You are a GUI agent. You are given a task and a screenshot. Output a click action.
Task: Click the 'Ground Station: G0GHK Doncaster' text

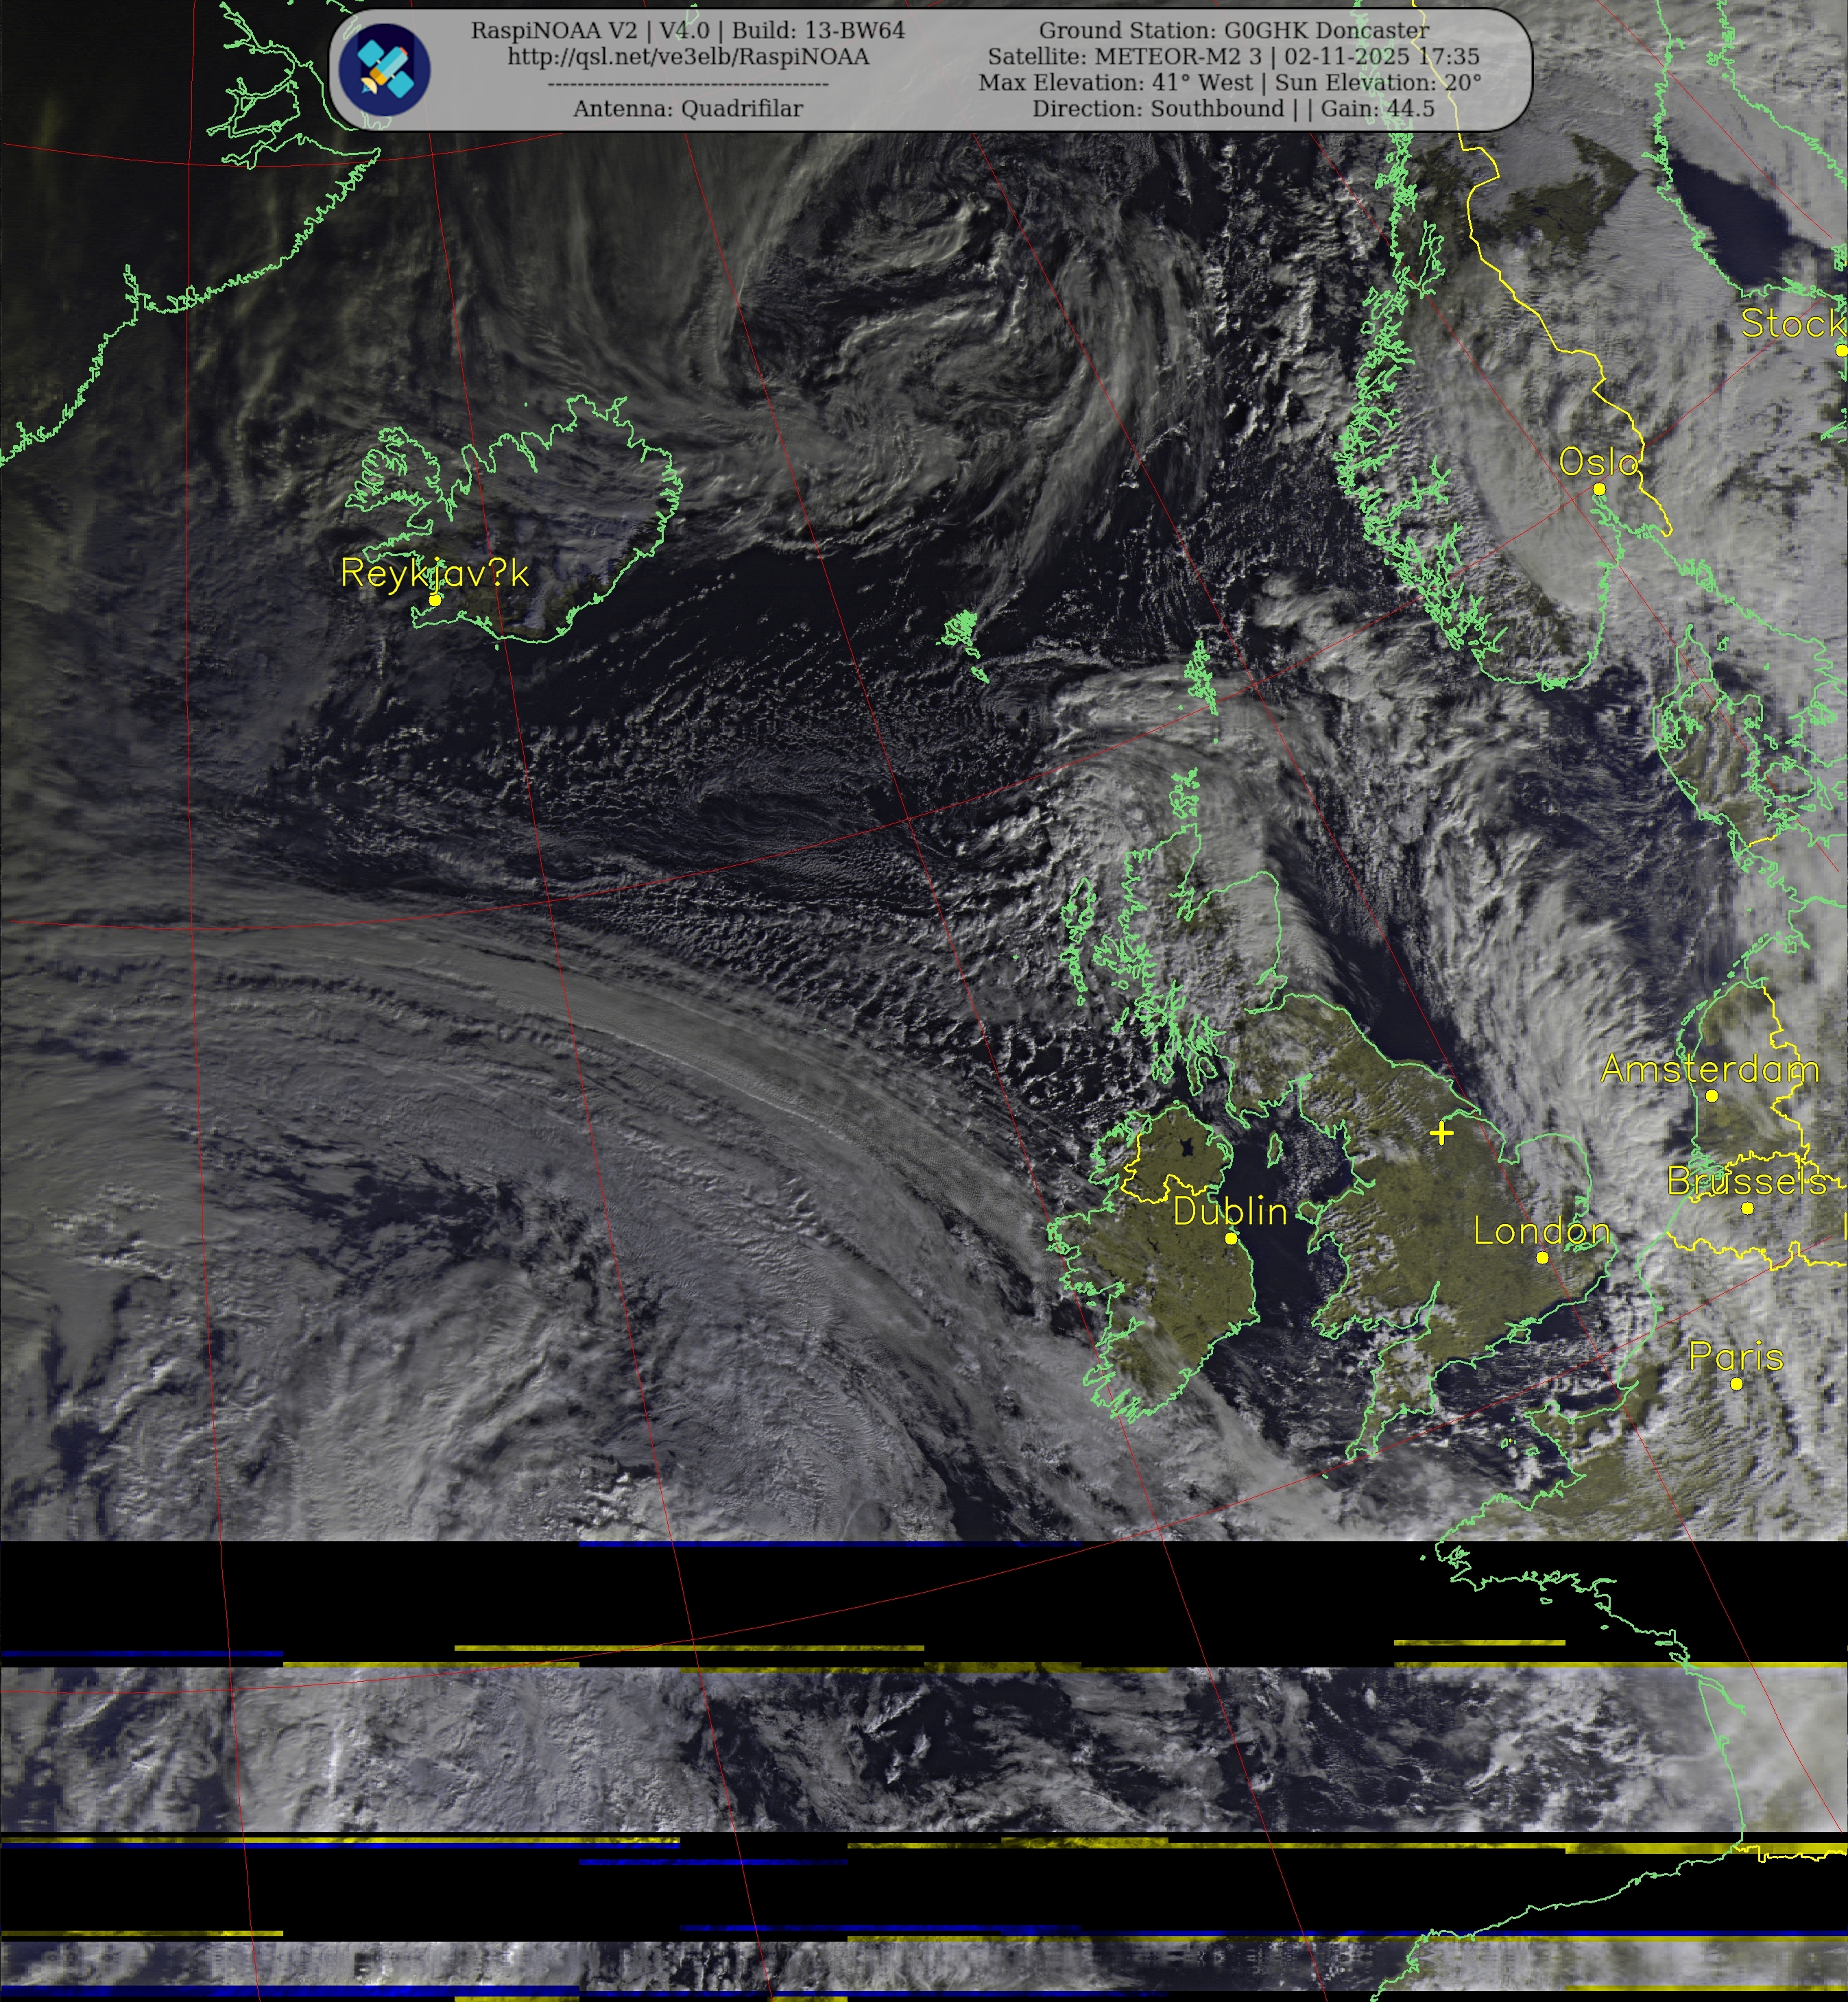[1234, 31]
